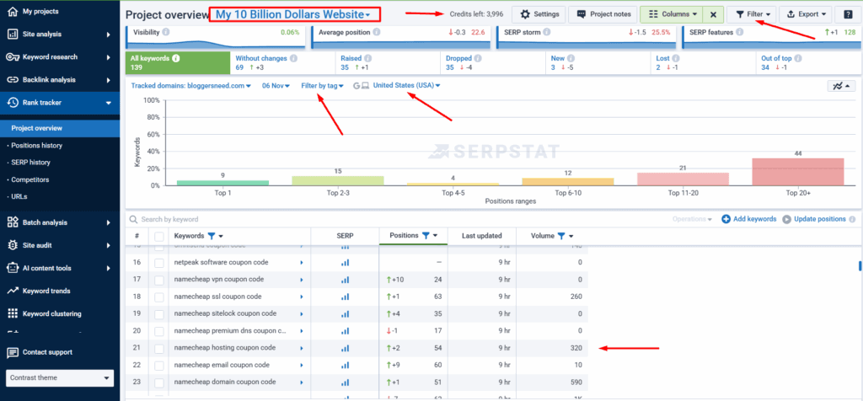Image resolution: width=863 pixels, height=401 pixels.
Task: Open Tracked domains bloggersneed.com dropdown
Action: coord(191,86)
